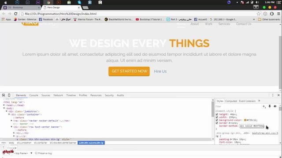The height and width of the screenshot is (158, 282).
Task: Click the Hire Us link
Action: [160, 71]
